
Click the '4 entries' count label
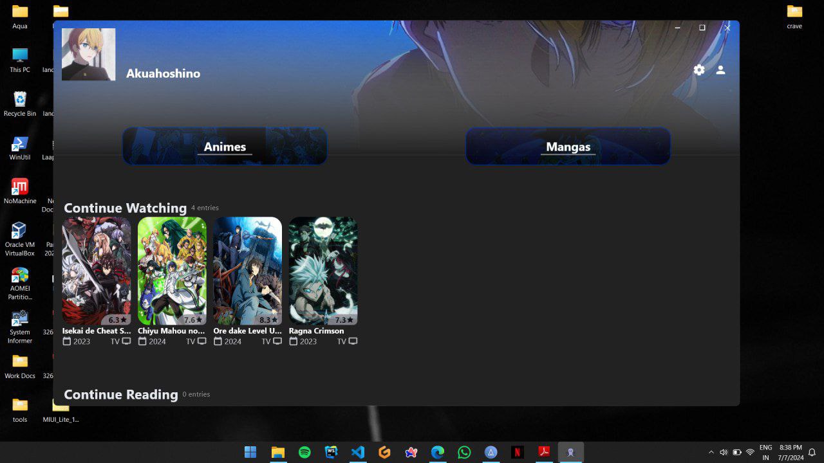coord(205,208)
